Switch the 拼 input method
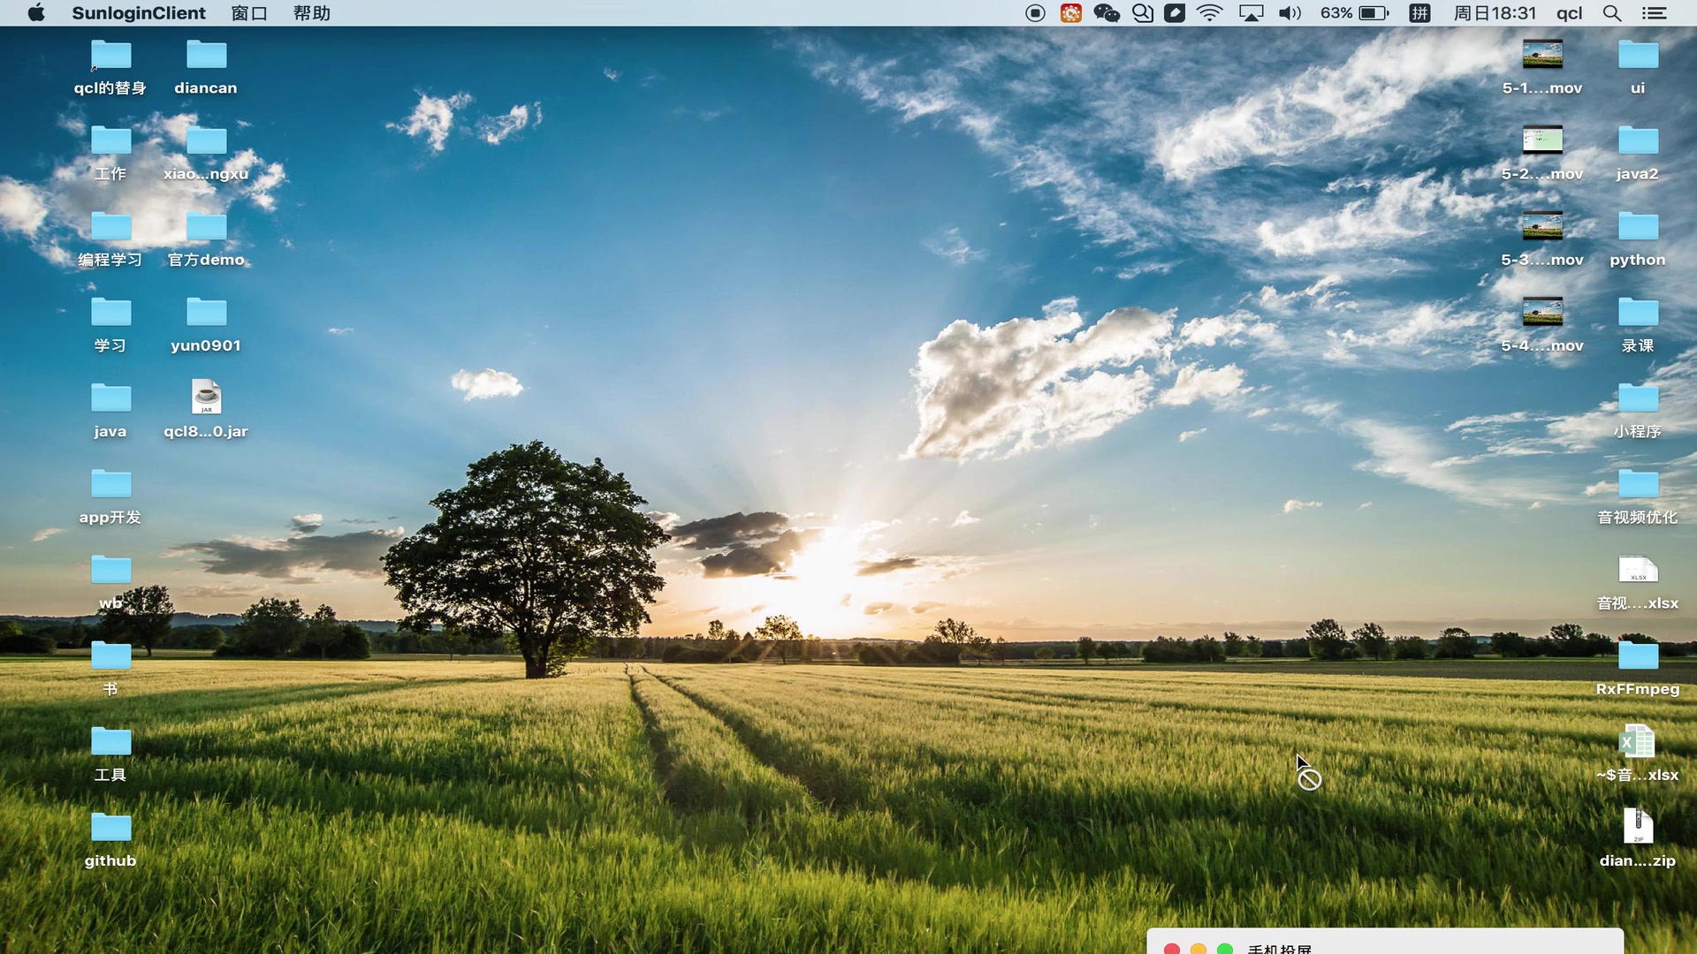Screen dimensions: 1697x954 click(x=1420, y=13)
